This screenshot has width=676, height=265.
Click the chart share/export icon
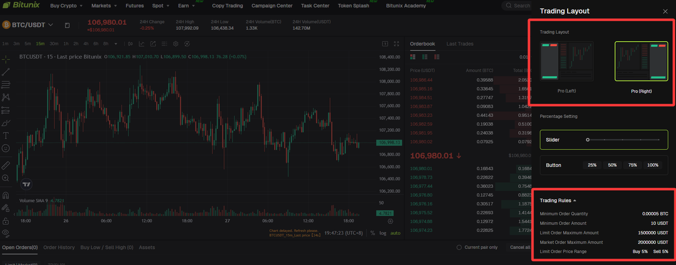pyautogui.click(x=153, y=44)
